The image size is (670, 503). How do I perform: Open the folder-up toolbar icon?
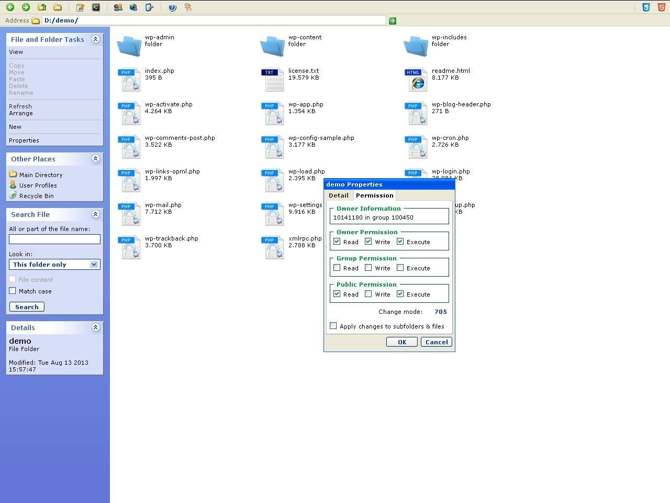(41, 7)
